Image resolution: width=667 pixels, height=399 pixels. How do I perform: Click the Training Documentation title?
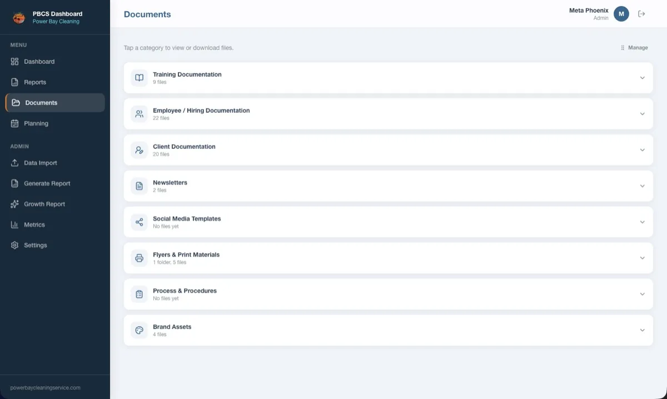click(187, 74)
